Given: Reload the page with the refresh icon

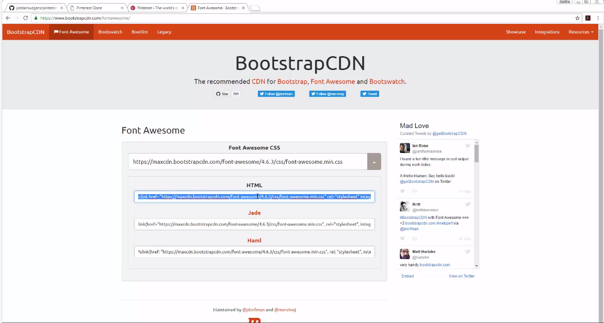Looking at the screenshot, I should coord(25,18).
